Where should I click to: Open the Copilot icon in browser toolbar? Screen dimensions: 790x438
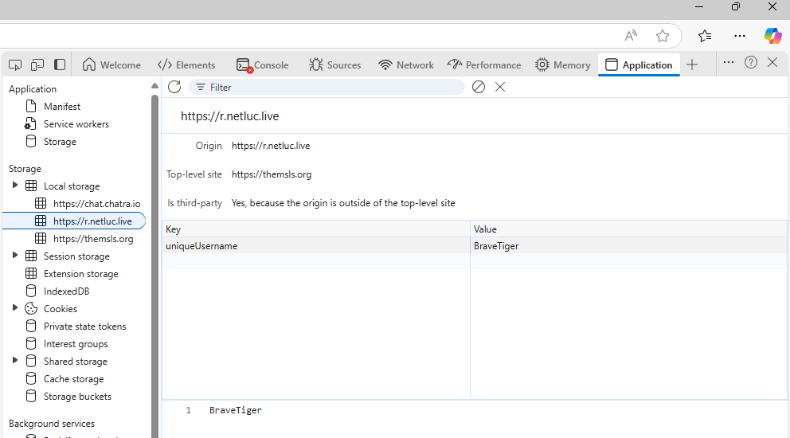click(772, 36)
